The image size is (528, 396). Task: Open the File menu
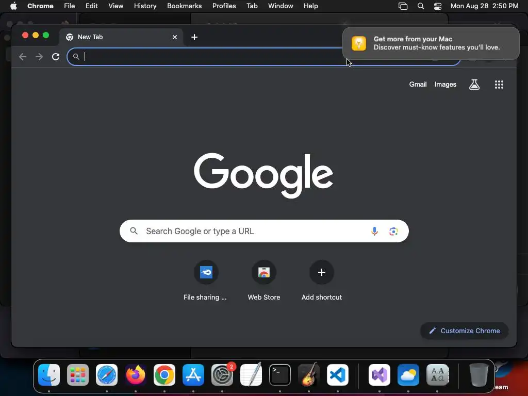(70, 6)
